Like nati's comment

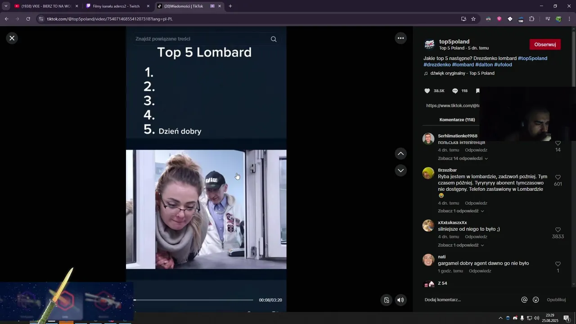(x=558, y=264)
